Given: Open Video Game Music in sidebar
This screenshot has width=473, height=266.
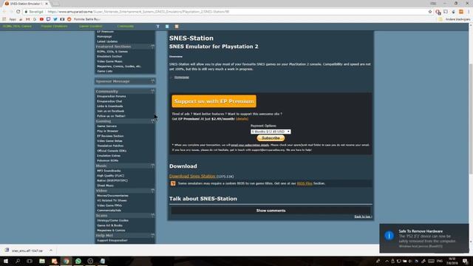Looking at the screenshot, I should click(x=109, y=61).
